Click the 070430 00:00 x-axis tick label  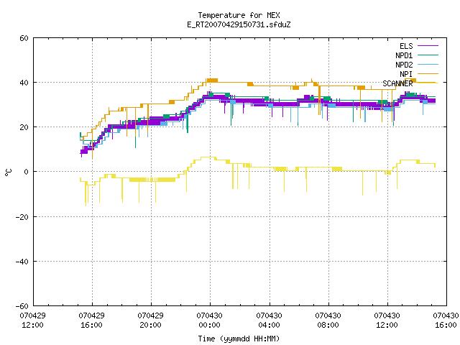(x=209, y=320)
